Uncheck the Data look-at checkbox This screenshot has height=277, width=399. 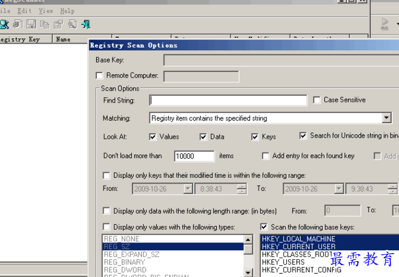click(203, 137)
